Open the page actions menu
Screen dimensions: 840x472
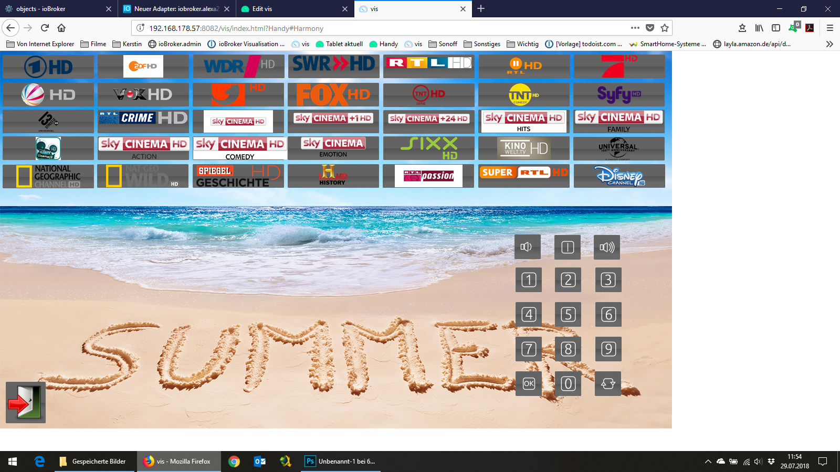pyautogui.click(x=635, y=28)
